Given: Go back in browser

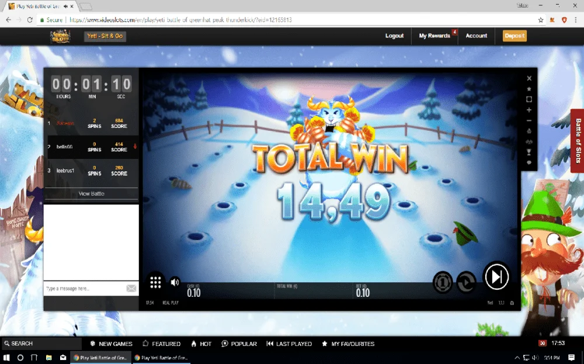Looking at the screenshot, I should (8, 20).
